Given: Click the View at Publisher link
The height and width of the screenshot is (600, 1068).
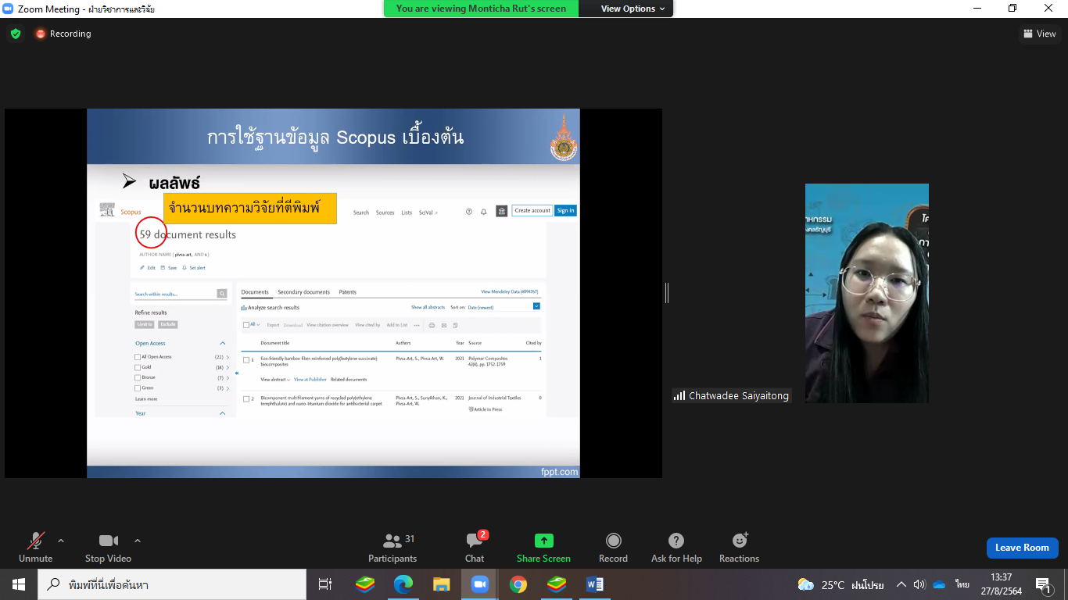Looking at the screenshot, I should pos(310,380).
